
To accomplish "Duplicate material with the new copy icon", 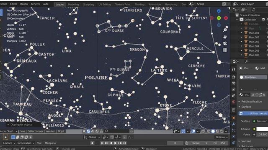I will (x=260, y=95).
